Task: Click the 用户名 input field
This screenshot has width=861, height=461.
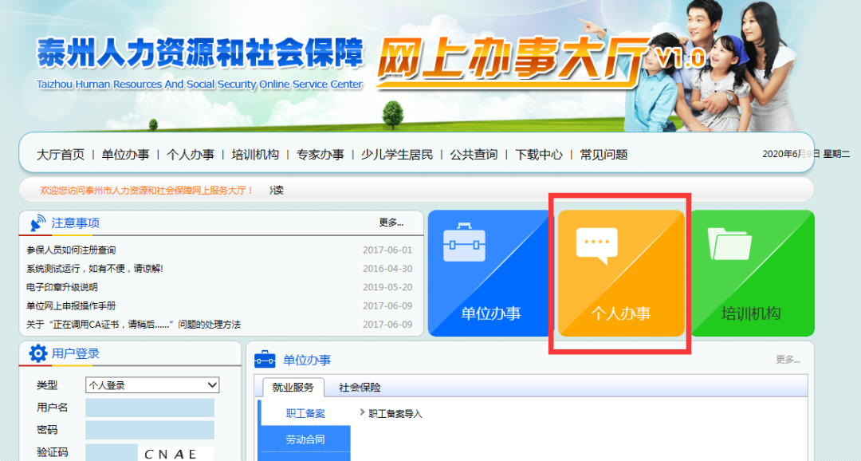Action: tap(149, 408)
